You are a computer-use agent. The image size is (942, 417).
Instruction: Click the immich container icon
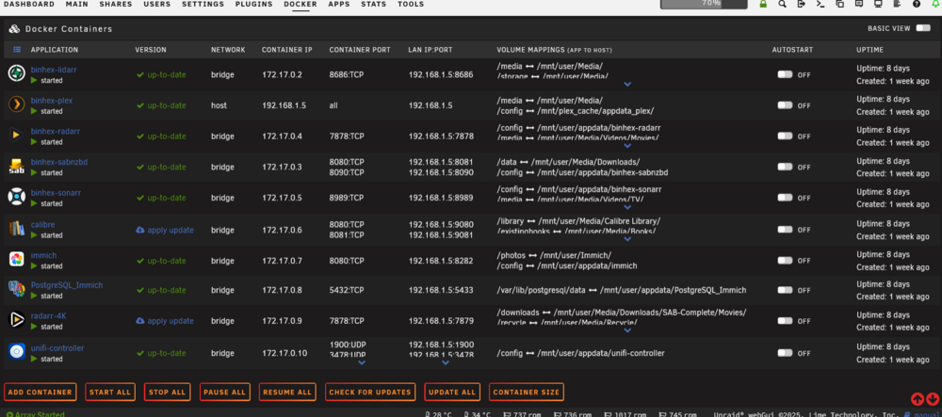(x=16, y=260)
